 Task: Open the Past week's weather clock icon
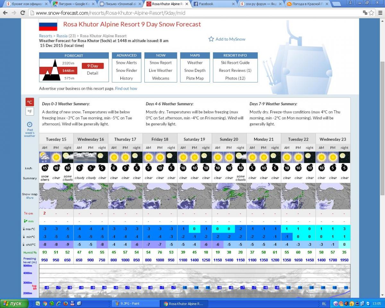point(30,124)
